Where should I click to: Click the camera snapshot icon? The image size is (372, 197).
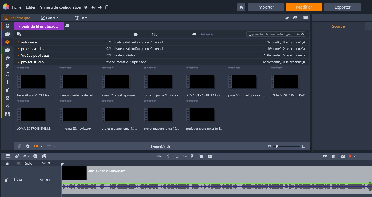coord(343,156)
